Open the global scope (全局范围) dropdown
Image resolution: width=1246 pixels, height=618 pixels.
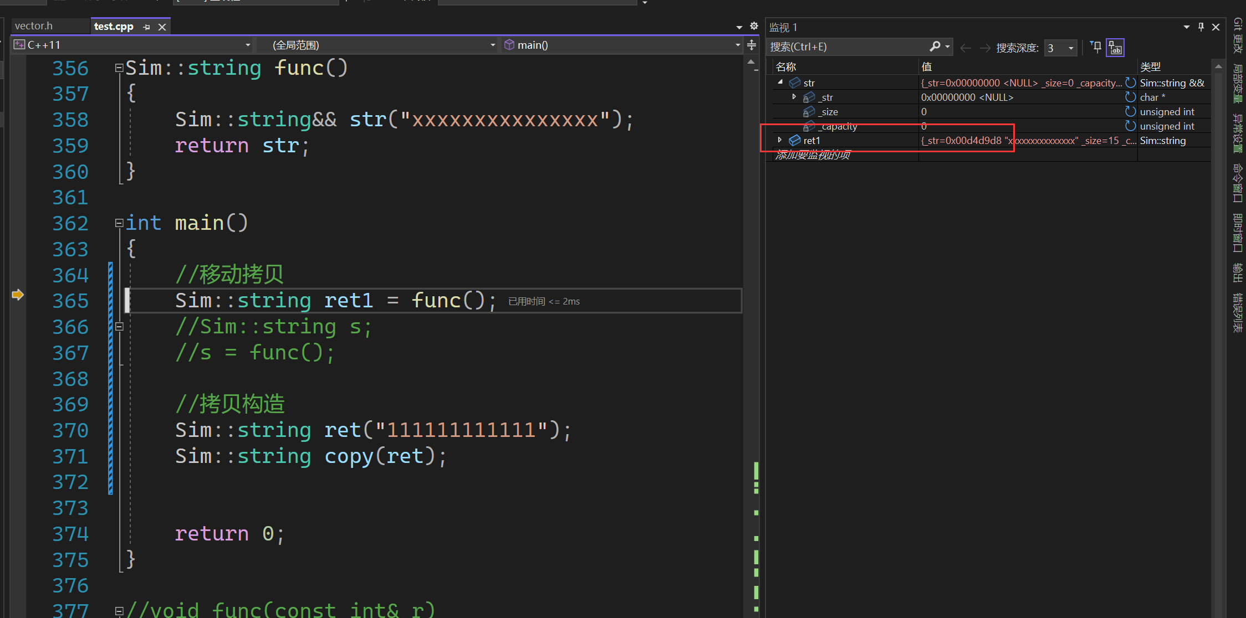(x=493, y=45)
